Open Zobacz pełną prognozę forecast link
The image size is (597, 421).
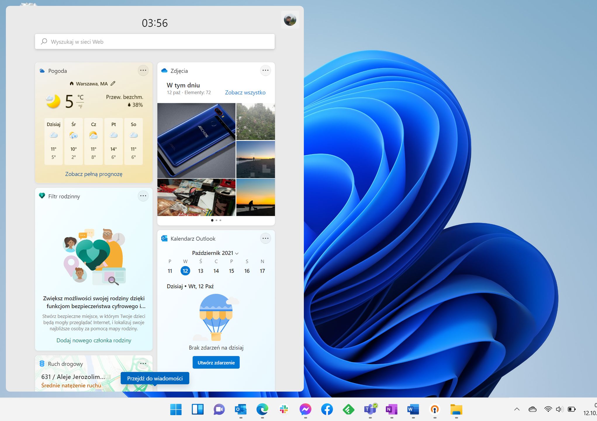[94, 174]
